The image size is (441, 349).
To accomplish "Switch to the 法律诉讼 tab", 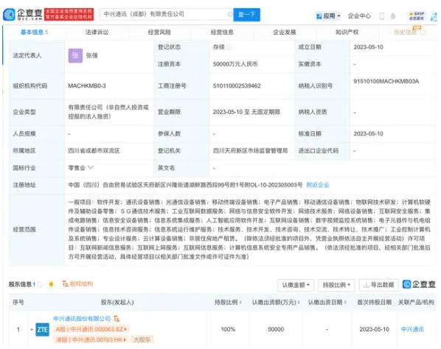I will coord(97,32).
